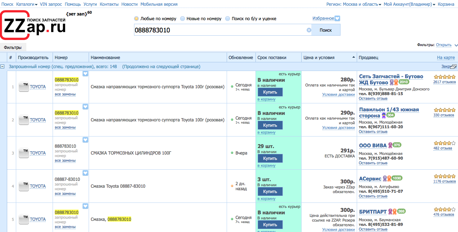Click Купить for the 291р. offer
The width and height of the screenshot is (458, 232).
(270, 159)
